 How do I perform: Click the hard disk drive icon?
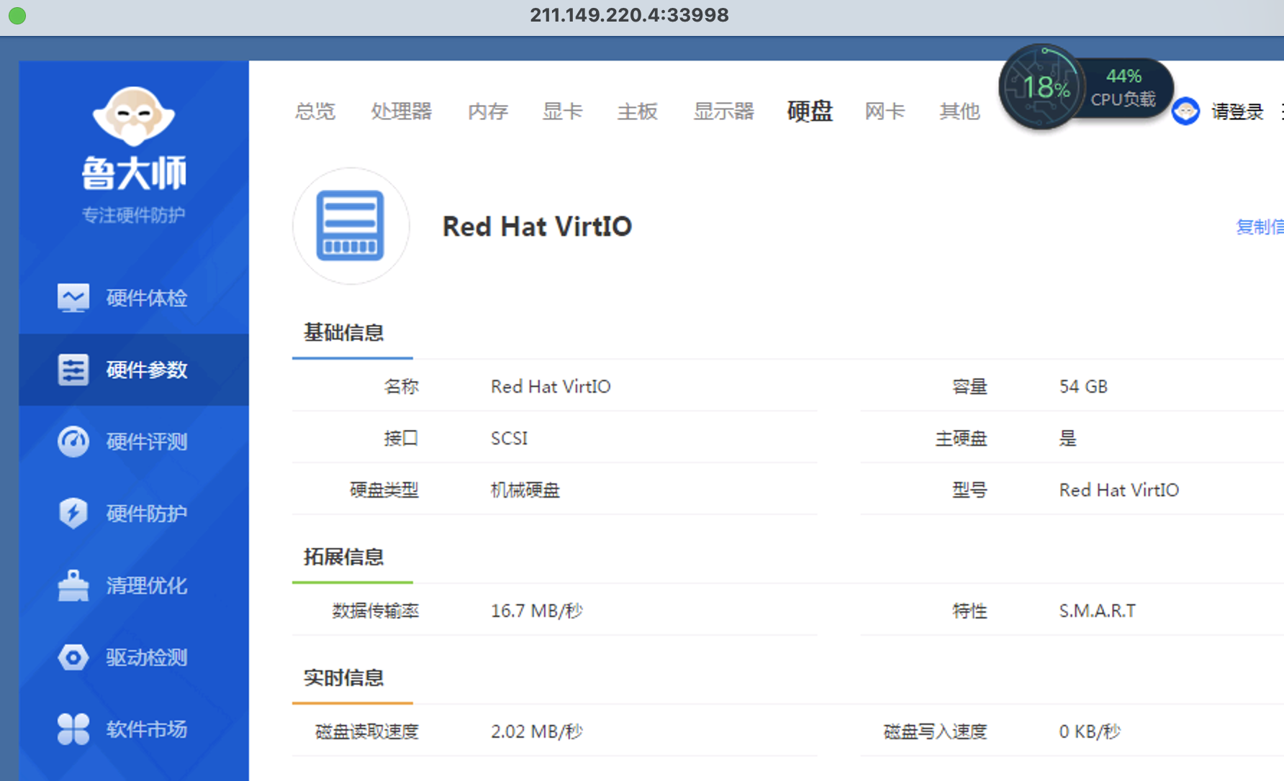[351, 226]
